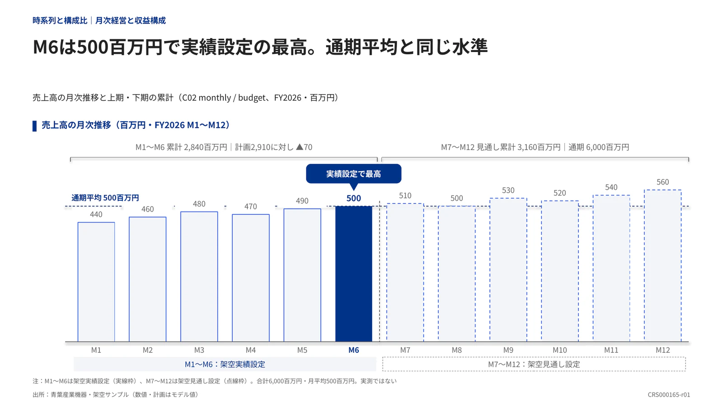Screen dimensions: 723x407
Task: Click the dashed M8 bar
Action: click(x=457, y=274)
